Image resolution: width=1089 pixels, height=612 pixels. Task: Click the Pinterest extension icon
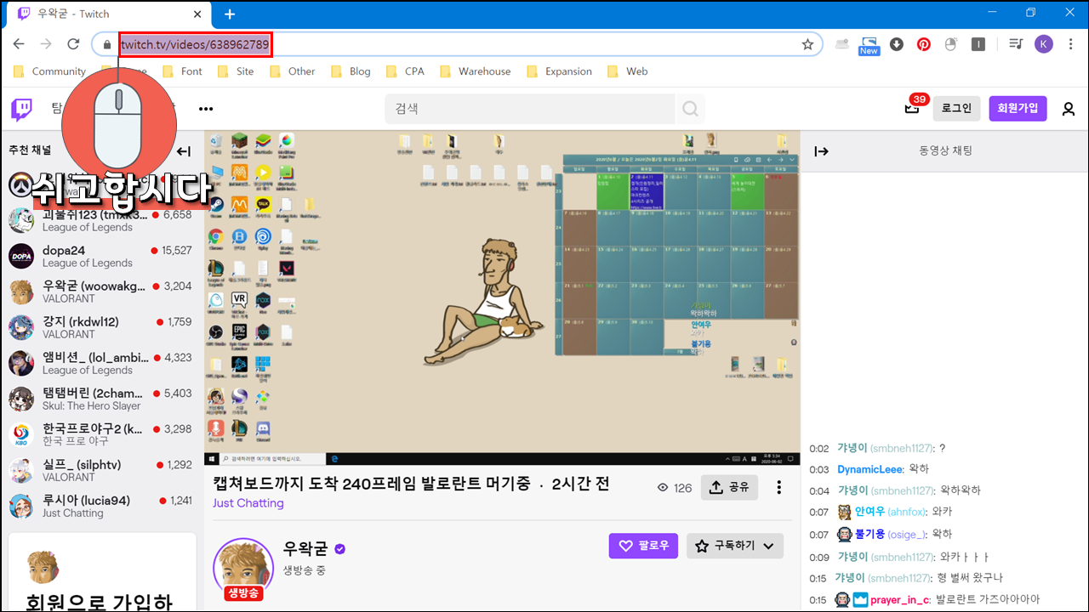click(924, 44)
